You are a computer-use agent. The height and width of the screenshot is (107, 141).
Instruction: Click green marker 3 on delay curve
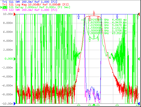(98, 39)
